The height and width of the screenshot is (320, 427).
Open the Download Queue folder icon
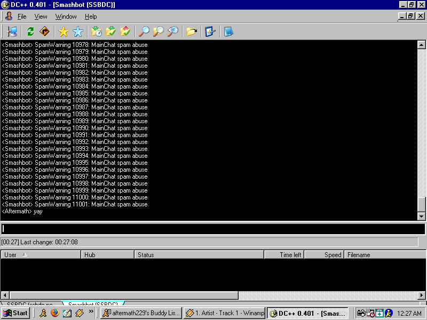click(x=97, y=32)
